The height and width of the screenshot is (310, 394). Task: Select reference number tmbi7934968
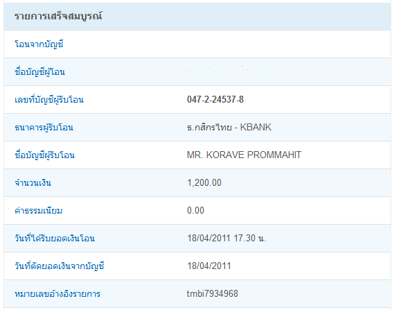coord(213,293)
